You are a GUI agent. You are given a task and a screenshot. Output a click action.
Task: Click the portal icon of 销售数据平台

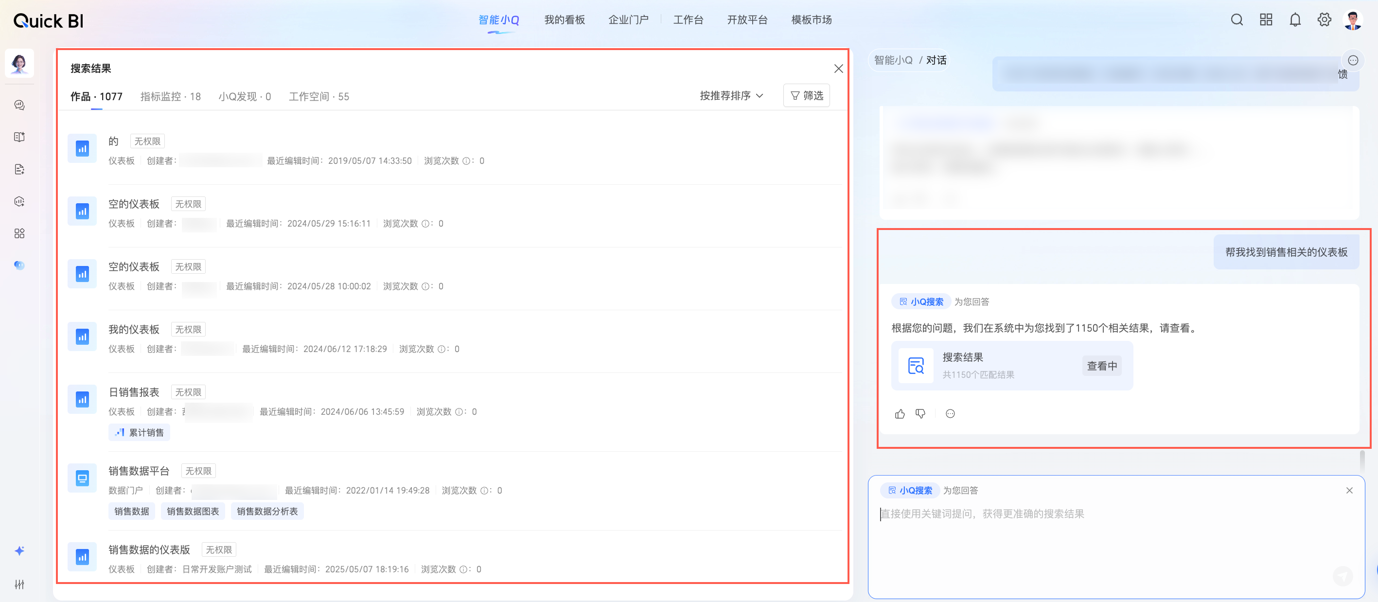pyautogui.click(x=82, y=478)
